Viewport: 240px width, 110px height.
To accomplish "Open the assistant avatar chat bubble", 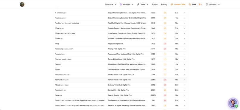I will click(x=233, y=103).
